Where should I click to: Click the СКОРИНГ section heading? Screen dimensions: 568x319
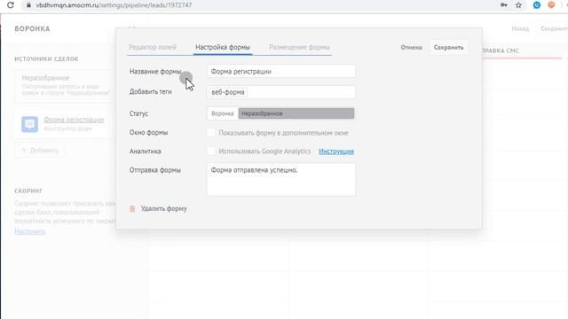click(x=28, y=191)
